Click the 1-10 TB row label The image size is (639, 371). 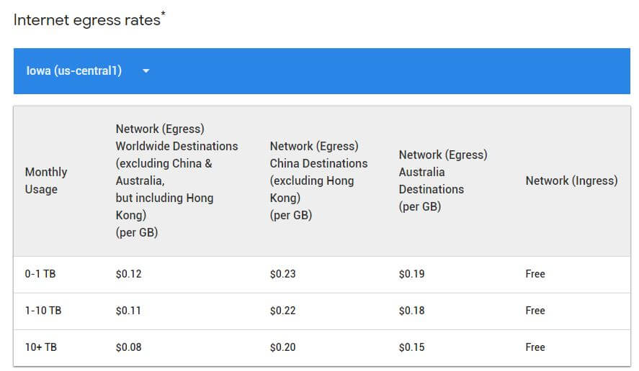click(43, 311)
